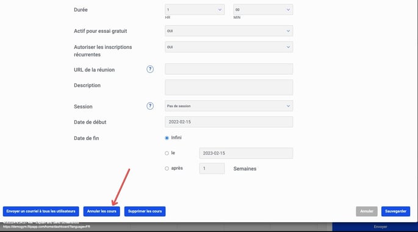Click the Annuler les cours button
Image resolution: width=418 pixels, height=232 pixels.
[101, 211]
